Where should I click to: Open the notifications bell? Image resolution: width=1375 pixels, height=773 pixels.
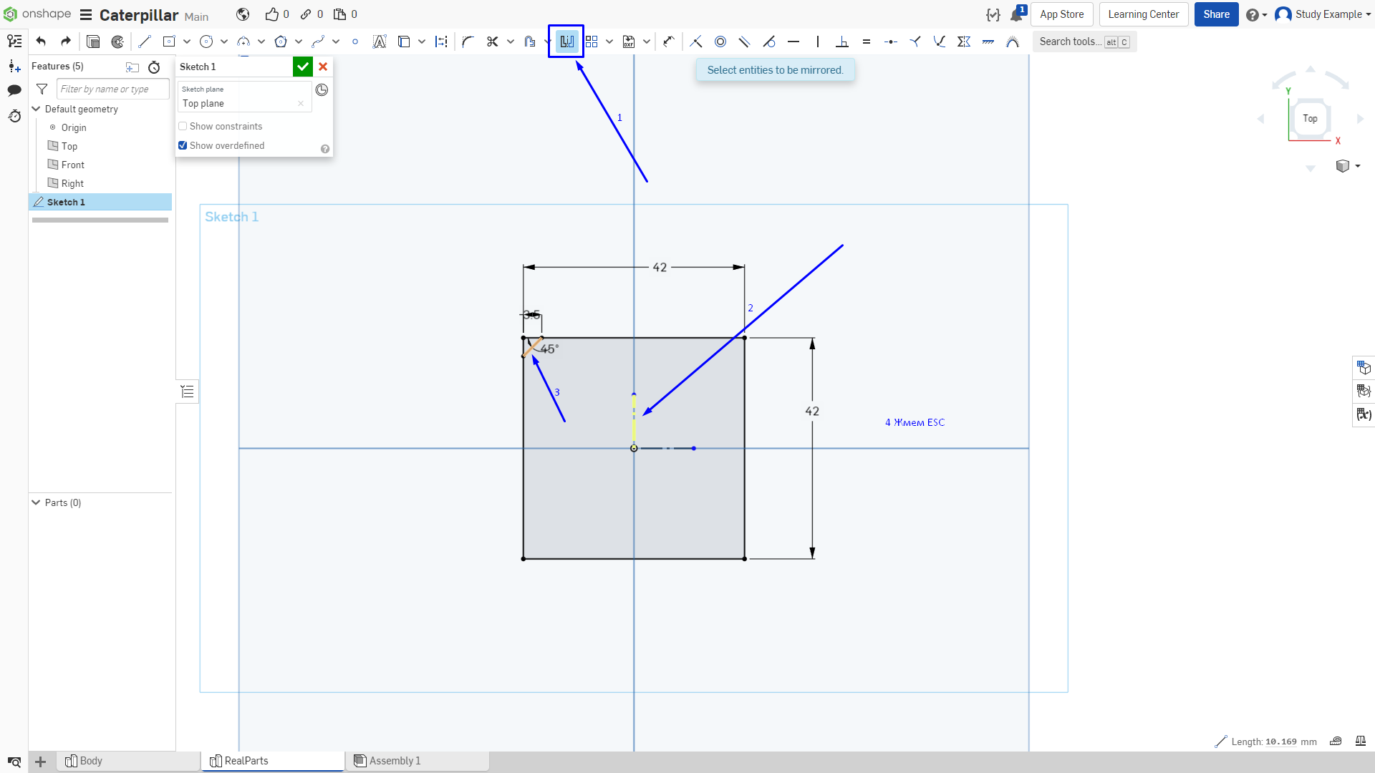pyautogui.click(x=1016, y=14)
